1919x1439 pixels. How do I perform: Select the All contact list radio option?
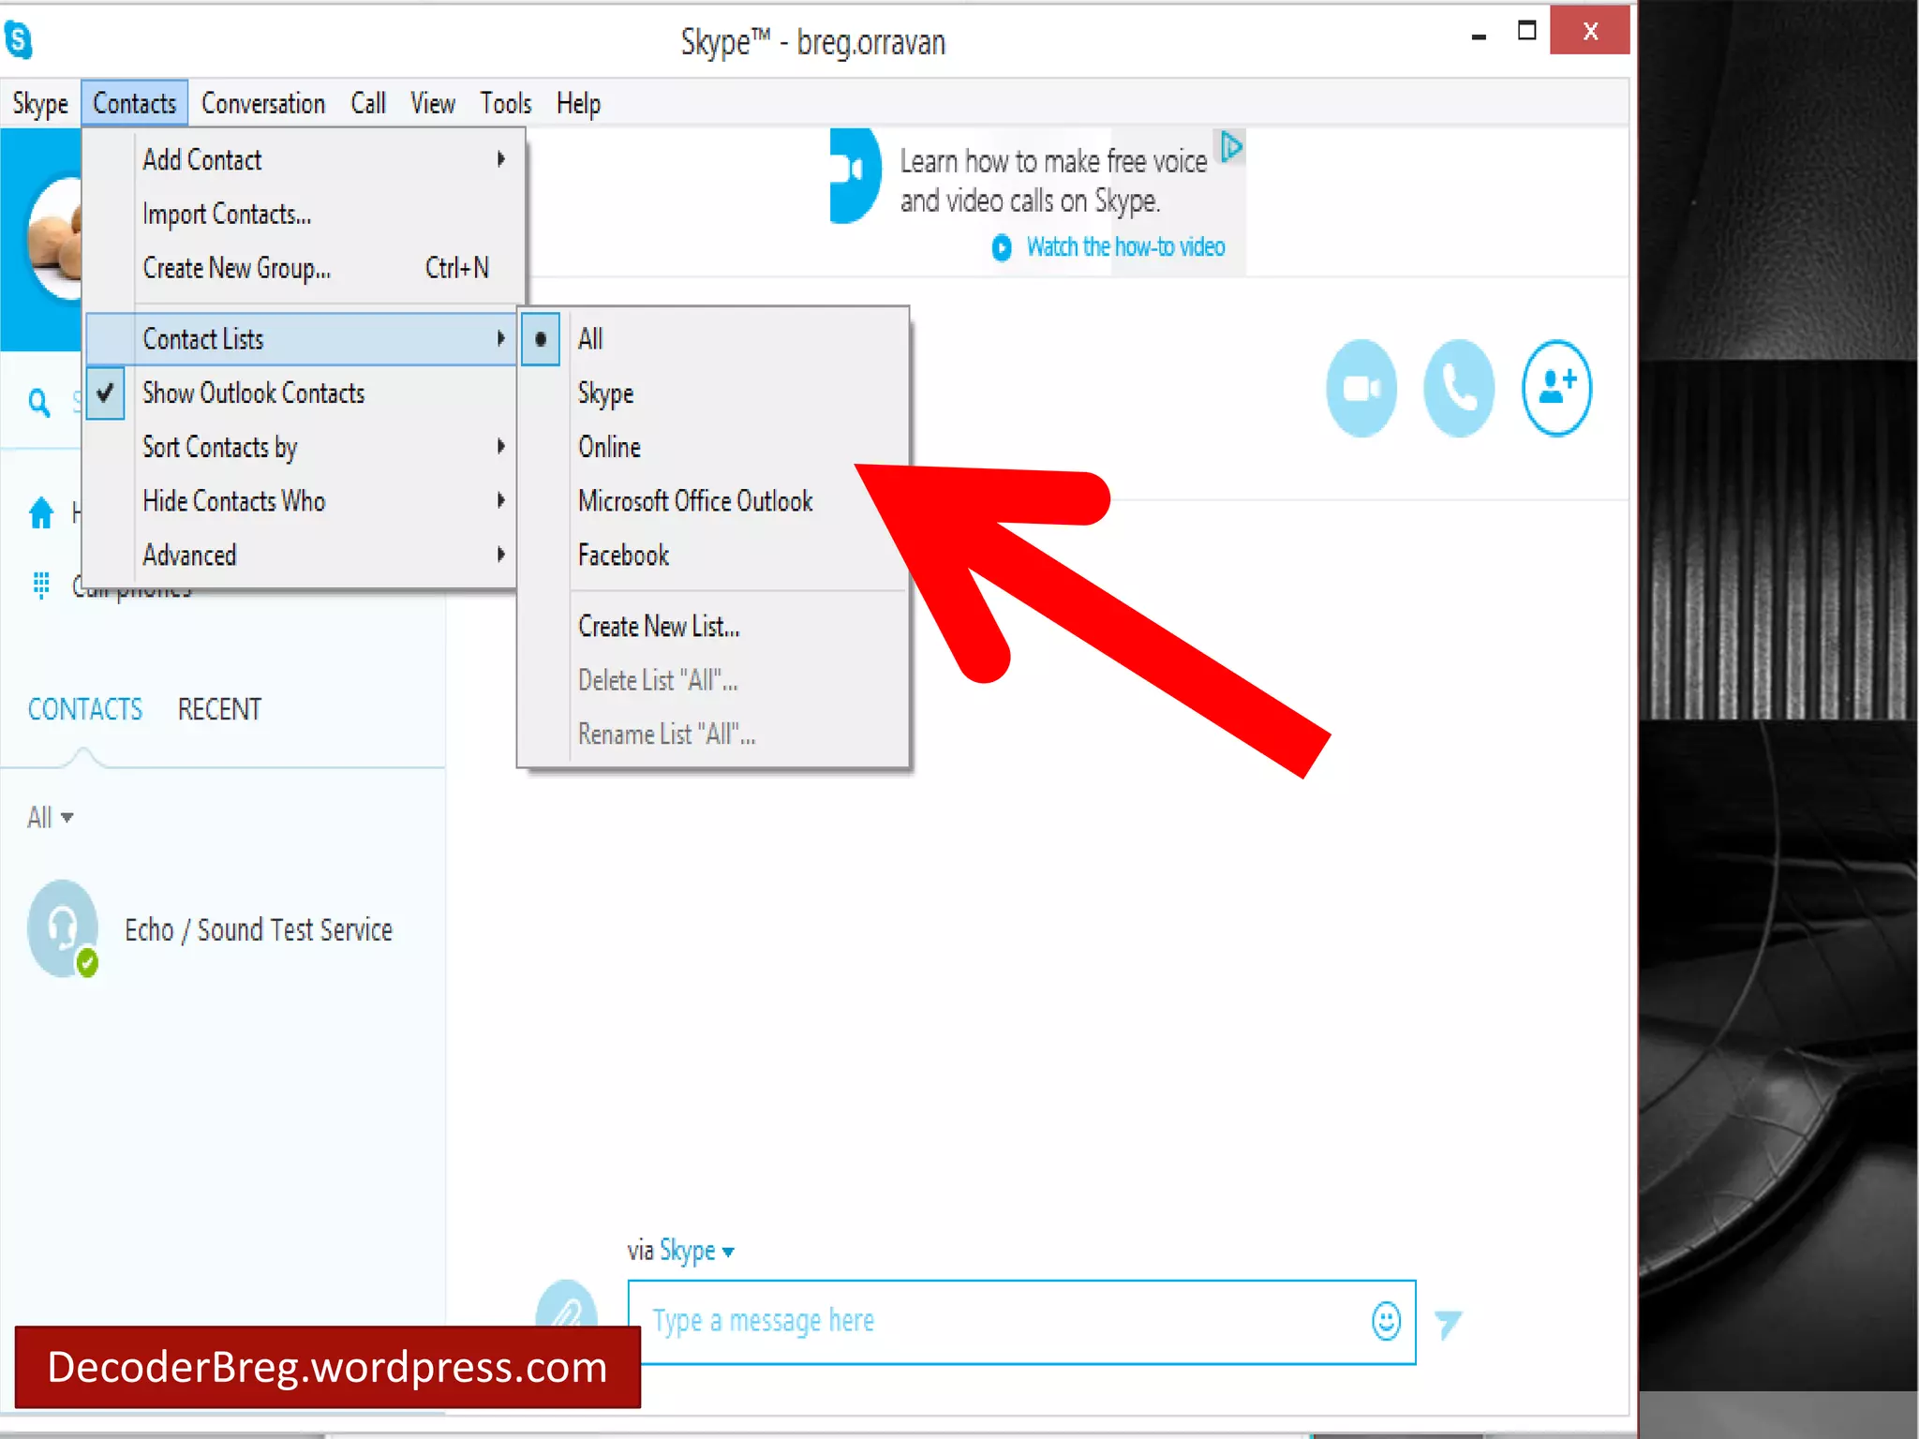590,339
